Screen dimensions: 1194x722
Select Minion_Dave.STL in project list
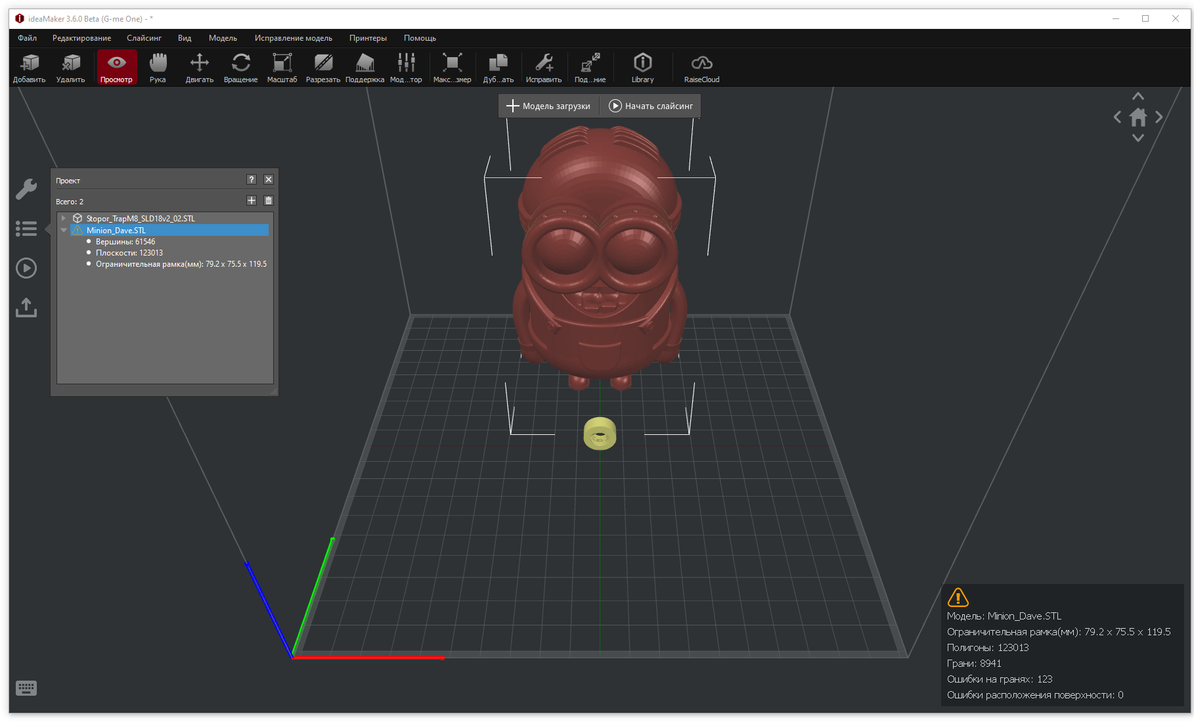coord(169,230)
